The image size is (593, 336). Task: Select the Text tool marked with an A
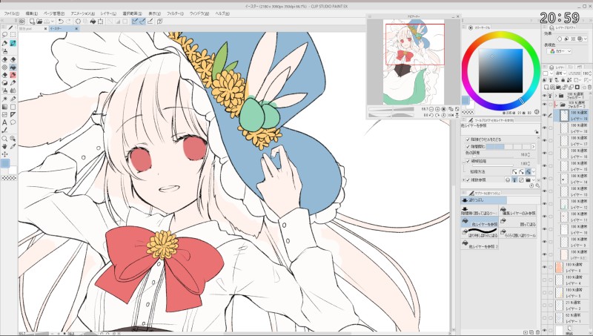[x=4, y=122]
